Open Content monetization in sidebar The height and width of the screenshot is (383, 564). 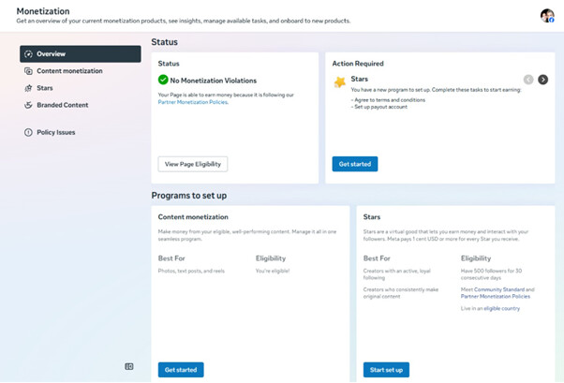pyautogui.click(x=81, y=71)
